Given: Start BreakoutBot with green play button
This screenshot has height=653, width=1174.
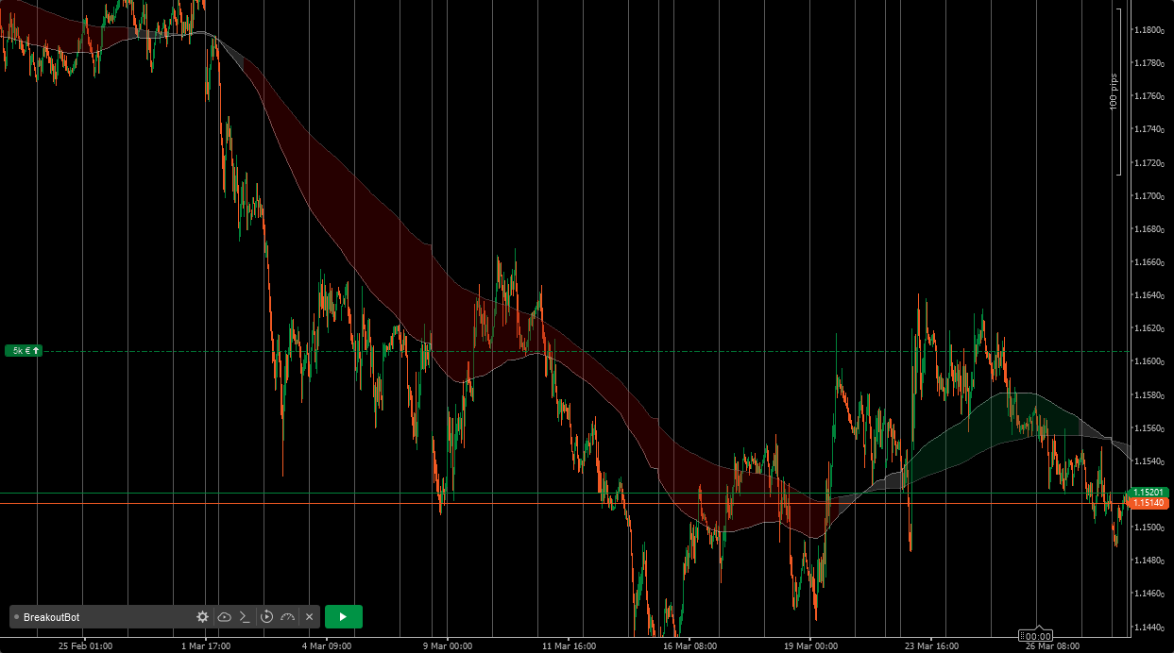Looking at the screenshot, I should 343,617.
